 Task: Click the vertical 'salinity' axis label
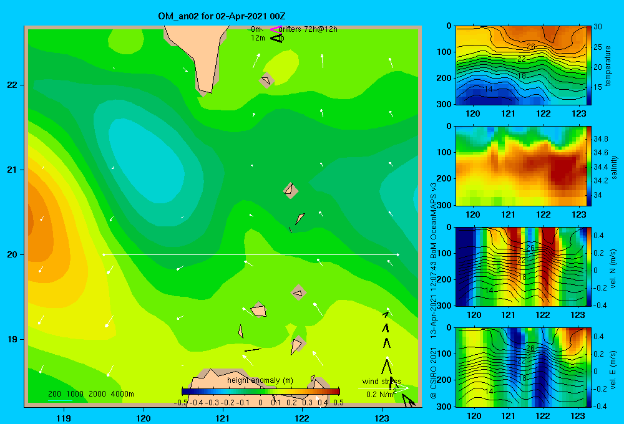coord(614,167)
